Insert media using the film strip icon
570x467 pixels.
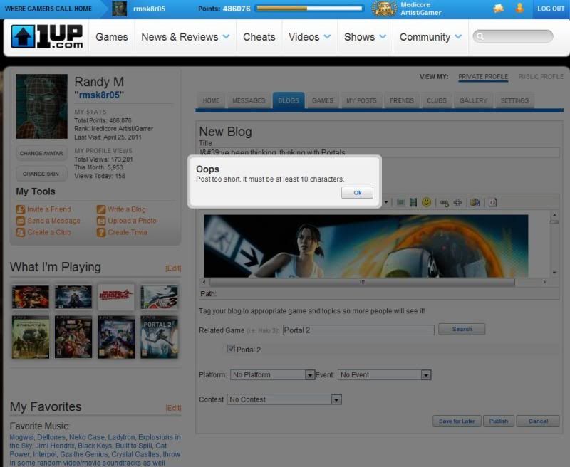413,202
